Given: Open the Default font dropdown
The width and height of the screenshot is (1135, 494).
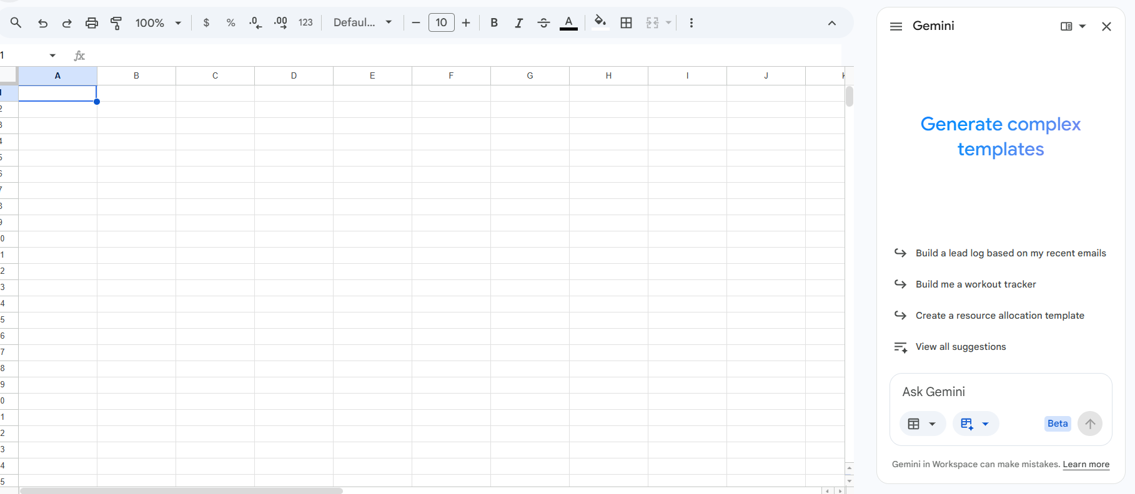Looking at the screenshot, I should click(362, 23).
